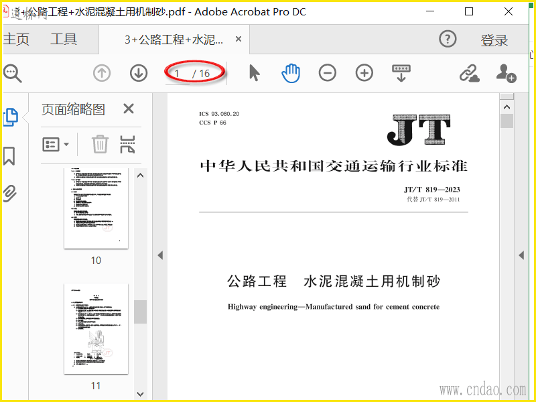
Task: Click the 页面缩略图 panel title
Action: [x=73, y=110]
